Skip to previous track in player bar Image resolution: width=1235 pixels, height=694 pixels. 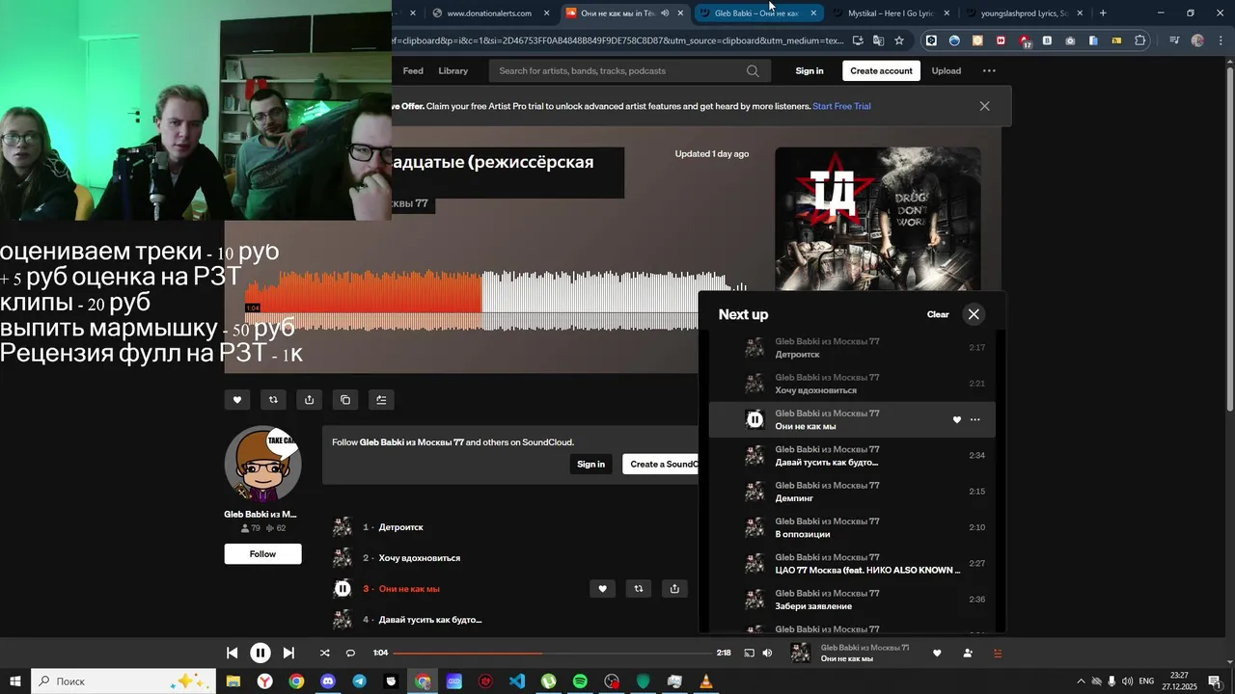[232, 653]
